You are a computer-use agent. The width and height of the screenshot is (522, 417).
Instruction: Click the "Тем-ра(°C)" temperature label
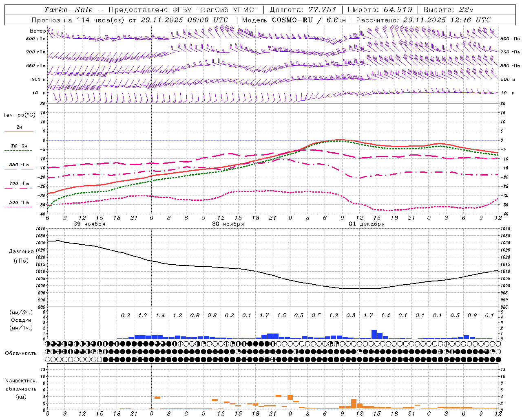[20, 115]
